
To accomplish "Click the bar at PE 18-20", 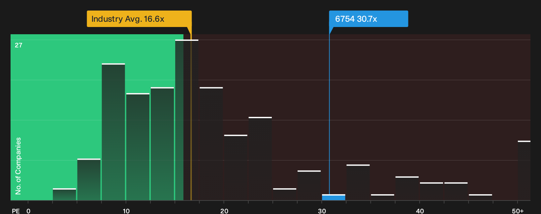I will pos(211,144).
